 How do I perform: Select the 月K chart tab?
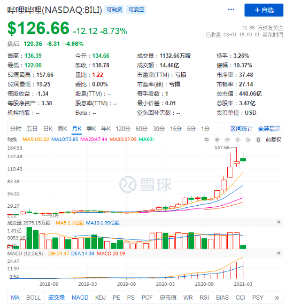[76, 129]
